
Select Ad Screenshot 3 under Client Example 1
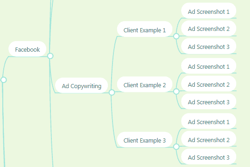tap(208, 46)
